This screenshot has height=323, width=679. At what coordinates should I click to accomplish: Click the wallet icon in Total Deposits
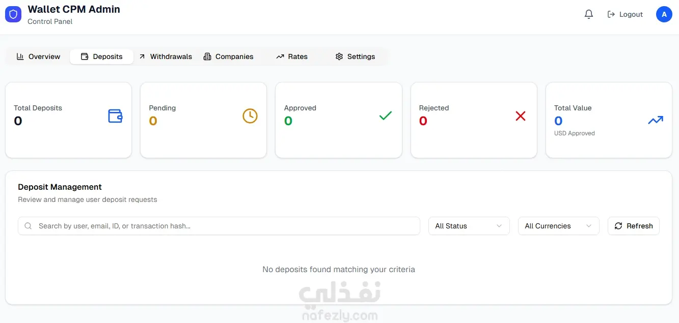pyautogui.click(x=115, y=116)
